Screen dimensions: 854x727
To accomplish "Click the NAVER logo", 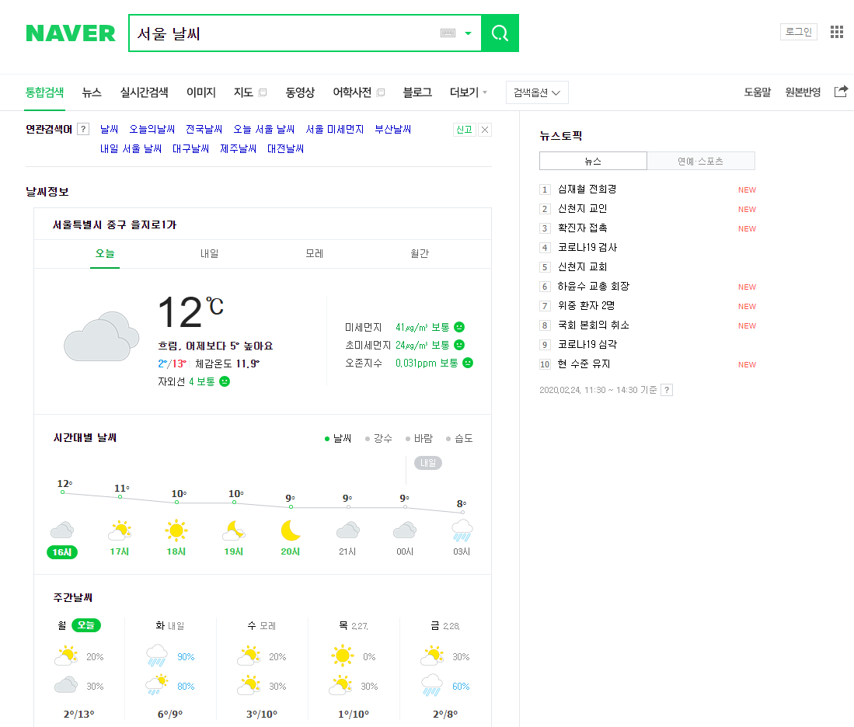I will click(71, 33).
